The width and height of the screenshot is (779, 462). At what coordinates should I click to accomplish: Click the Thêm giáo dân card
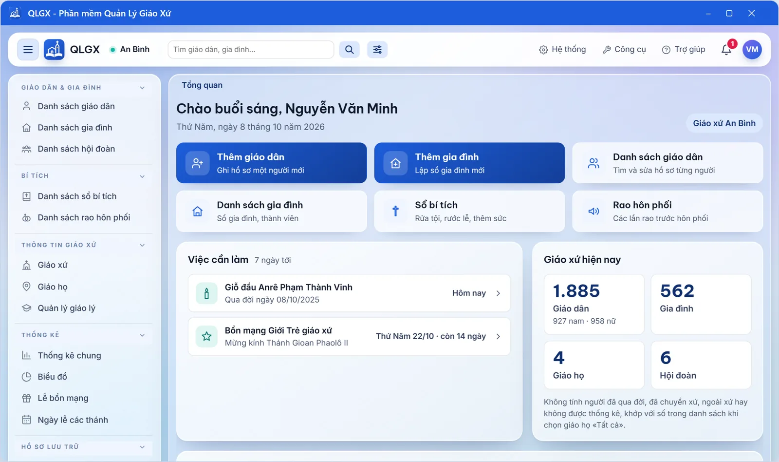pos(271,163)
